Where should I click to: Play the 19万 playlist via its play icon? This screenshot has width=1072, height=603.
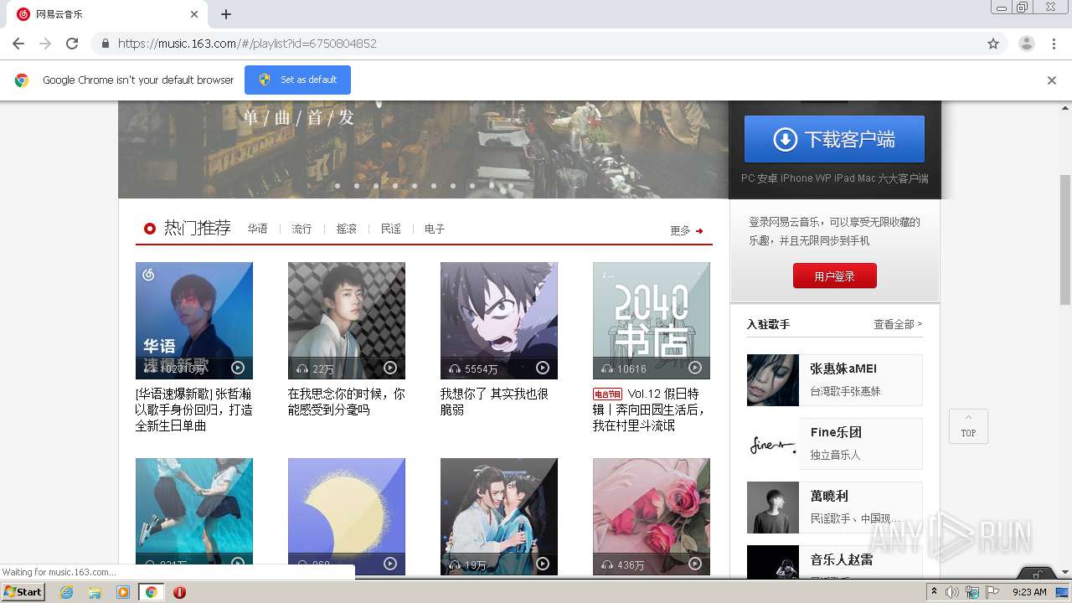543,564
